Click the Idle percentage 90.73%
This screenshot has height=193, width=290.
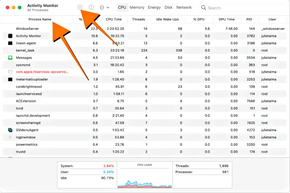[107, 178]
